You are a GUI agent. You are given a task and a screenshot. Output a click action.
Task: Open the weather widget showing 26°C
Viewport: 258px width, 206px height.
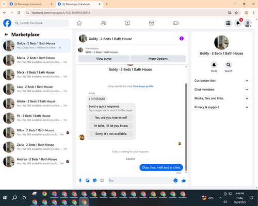point(208,198)
